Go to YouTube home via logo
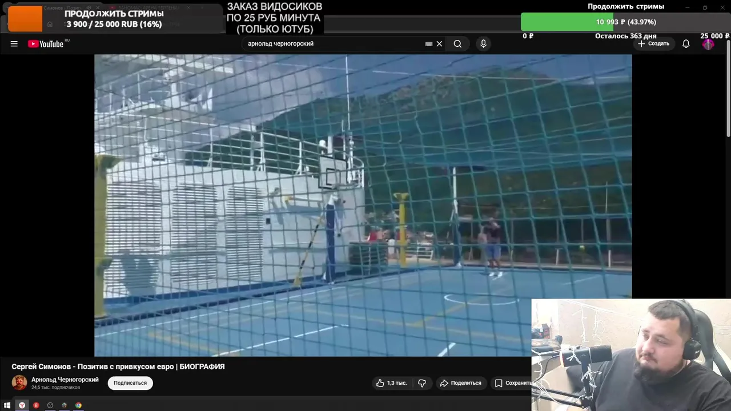This screenshot has height=411, width=731. tap(46, 44)
